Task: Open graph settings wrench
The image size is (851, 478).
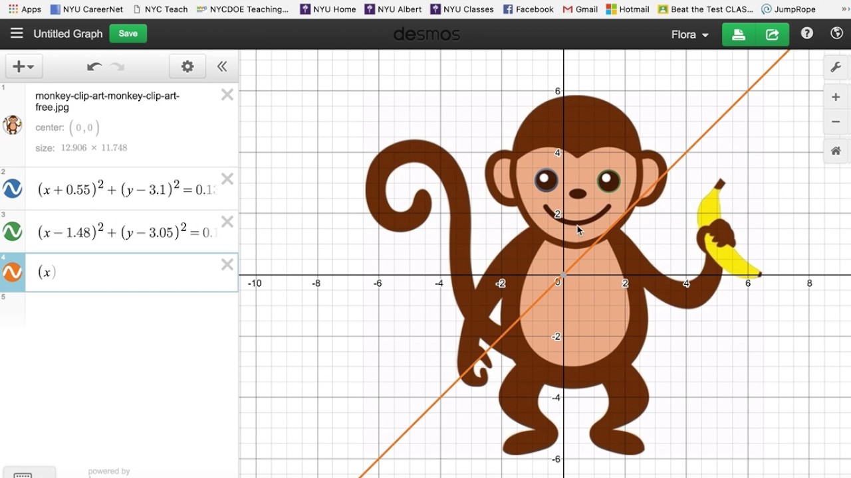Action: [836, 67]
